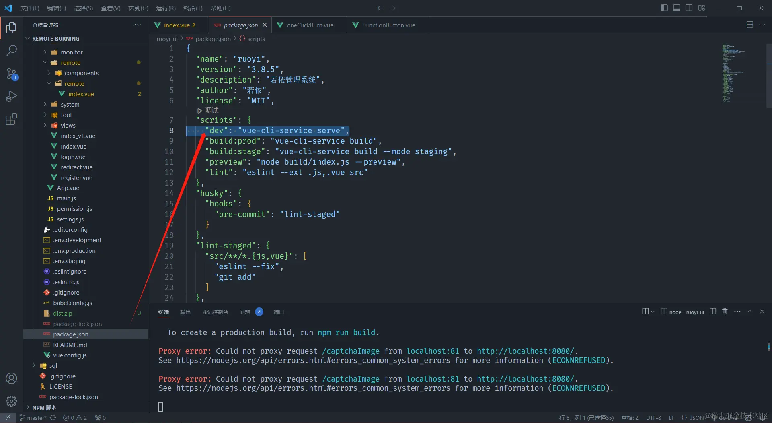Toggle the primary sidebar layout icon
The height and width of the screenshot is (423, 772).
click(664, 8)
